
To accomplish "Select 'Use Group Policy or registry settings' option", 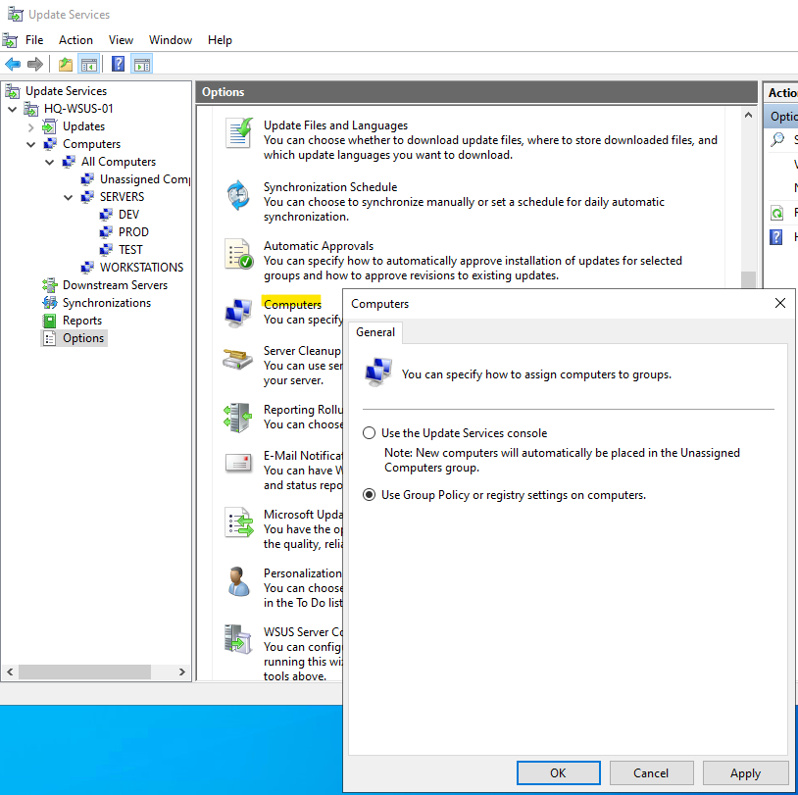I will [370, 495].
